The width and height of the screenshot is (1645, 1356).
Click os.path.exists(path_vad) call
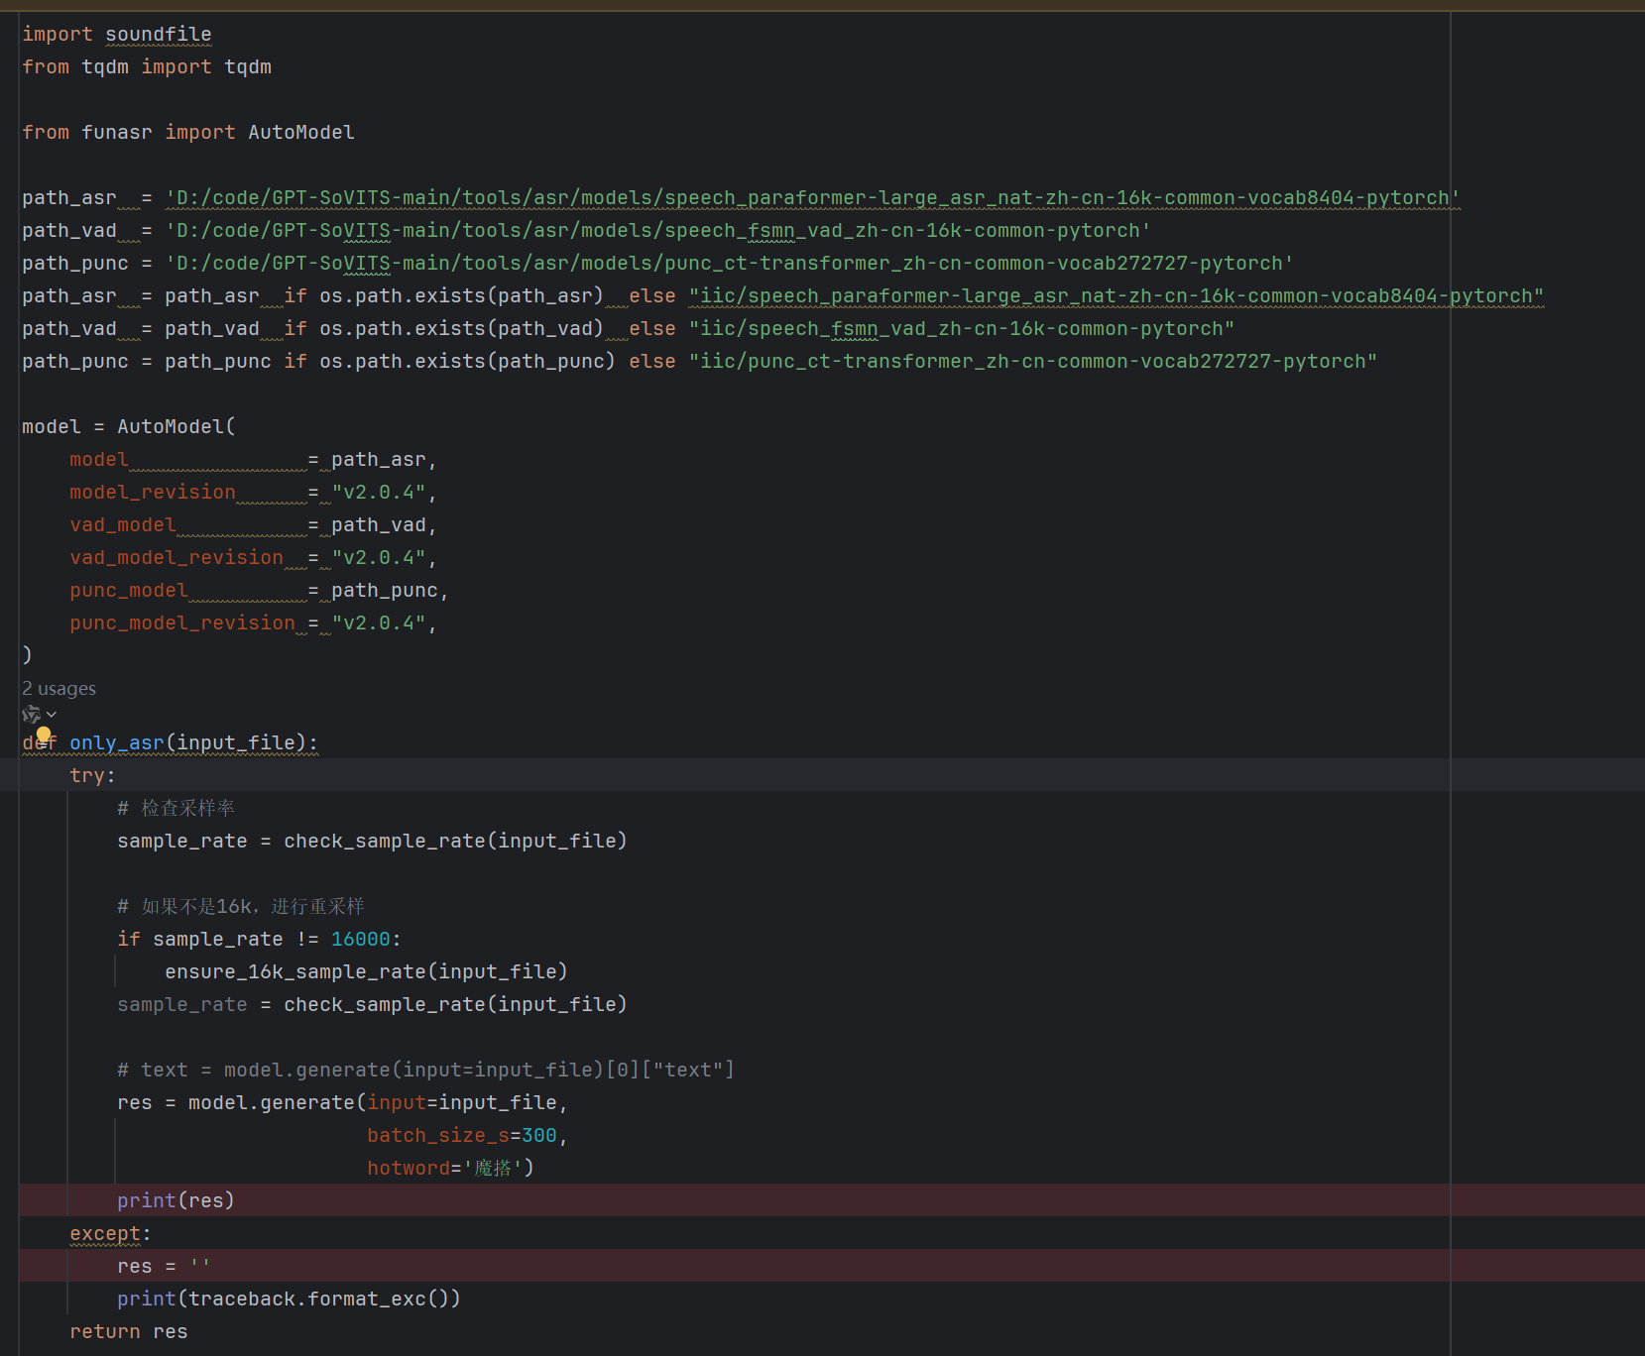(461, 328)
